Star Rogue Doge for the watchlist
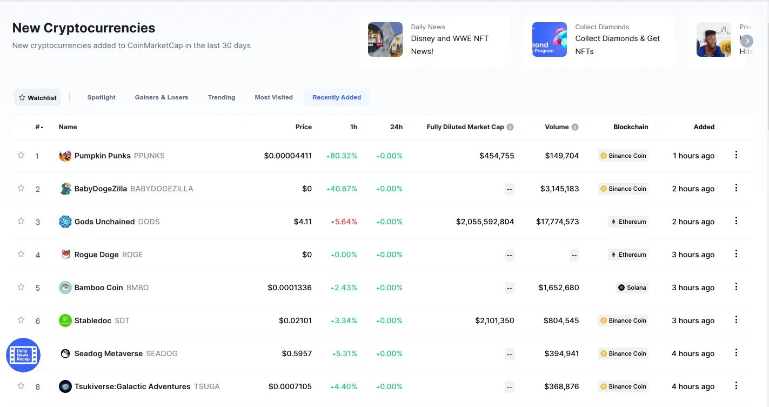 [x=21, y=254]
